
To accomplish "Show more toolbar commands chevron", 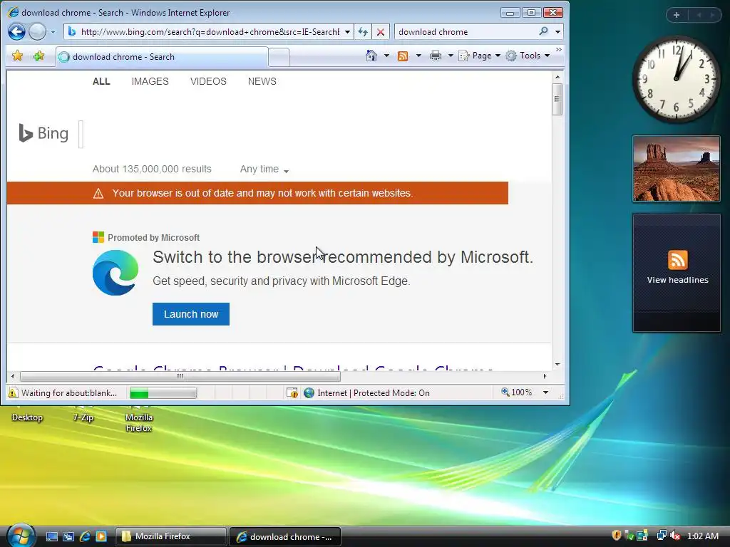I will point(559,50).
